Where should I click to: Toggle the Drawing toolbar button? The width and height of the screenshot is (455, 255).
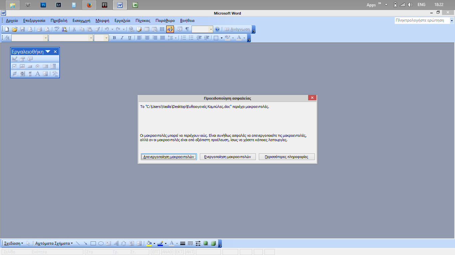pyautogui.click(x=170, y=29)
